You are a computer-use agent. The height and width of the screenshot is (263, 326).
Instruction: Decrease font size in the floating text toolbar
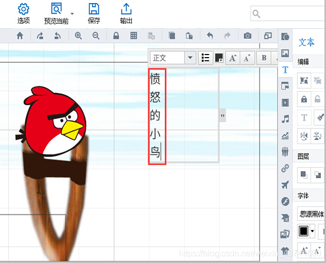[x=247, y=58]
